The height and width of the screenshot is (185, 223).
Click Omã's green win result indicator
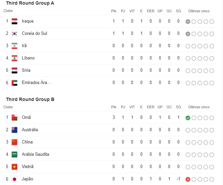pyautogui.click(x=188, y=118)
